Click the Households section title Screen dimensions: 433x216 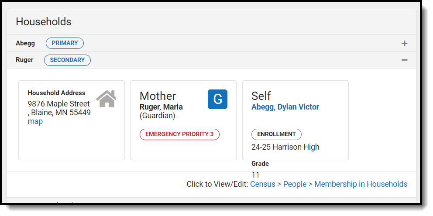coord(44,22)
